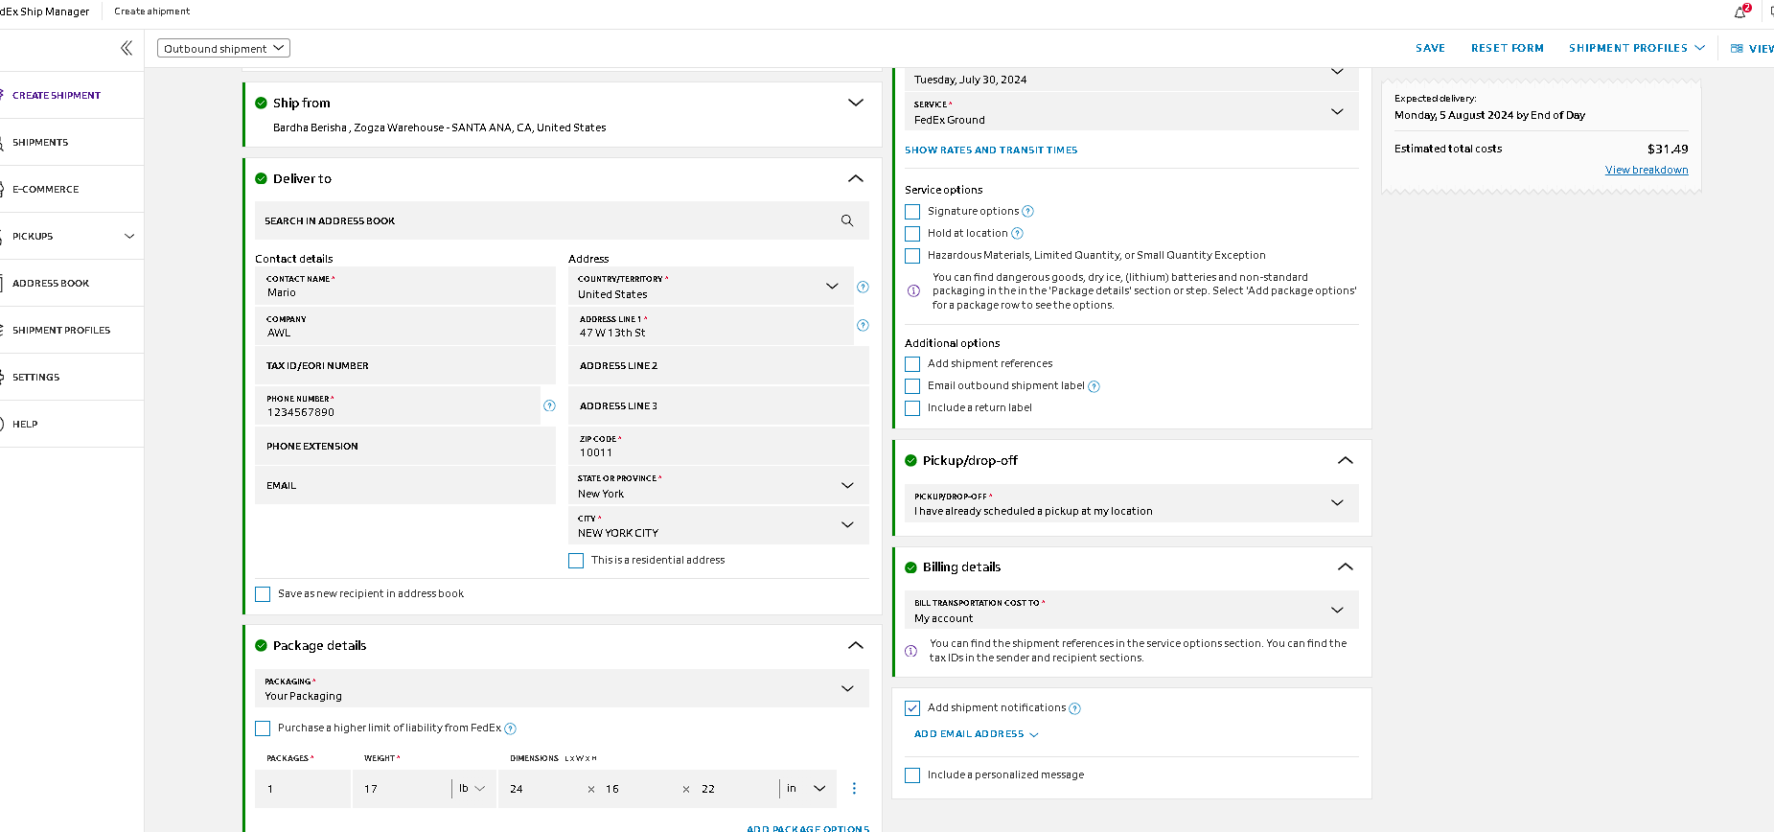Click the View layout icon in top bar

pos(1737,48)
